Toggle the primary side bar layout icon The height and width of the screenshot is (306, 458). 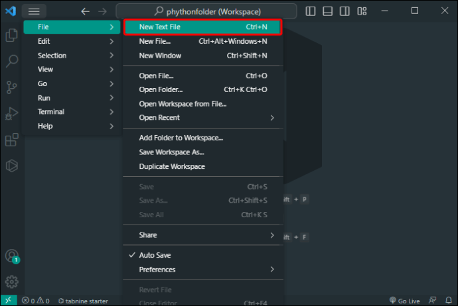click(x=310, y=11)
